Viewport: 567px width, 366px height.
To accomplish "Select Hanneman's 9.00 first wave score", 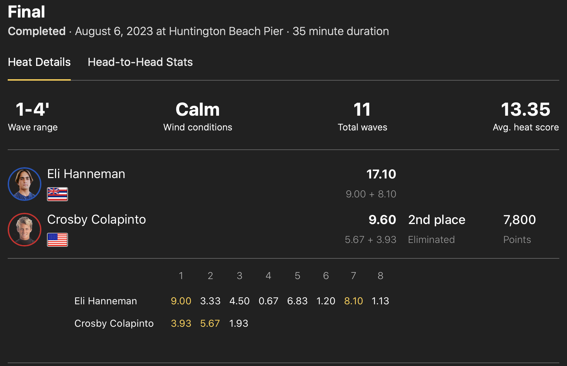I will 181,301.
